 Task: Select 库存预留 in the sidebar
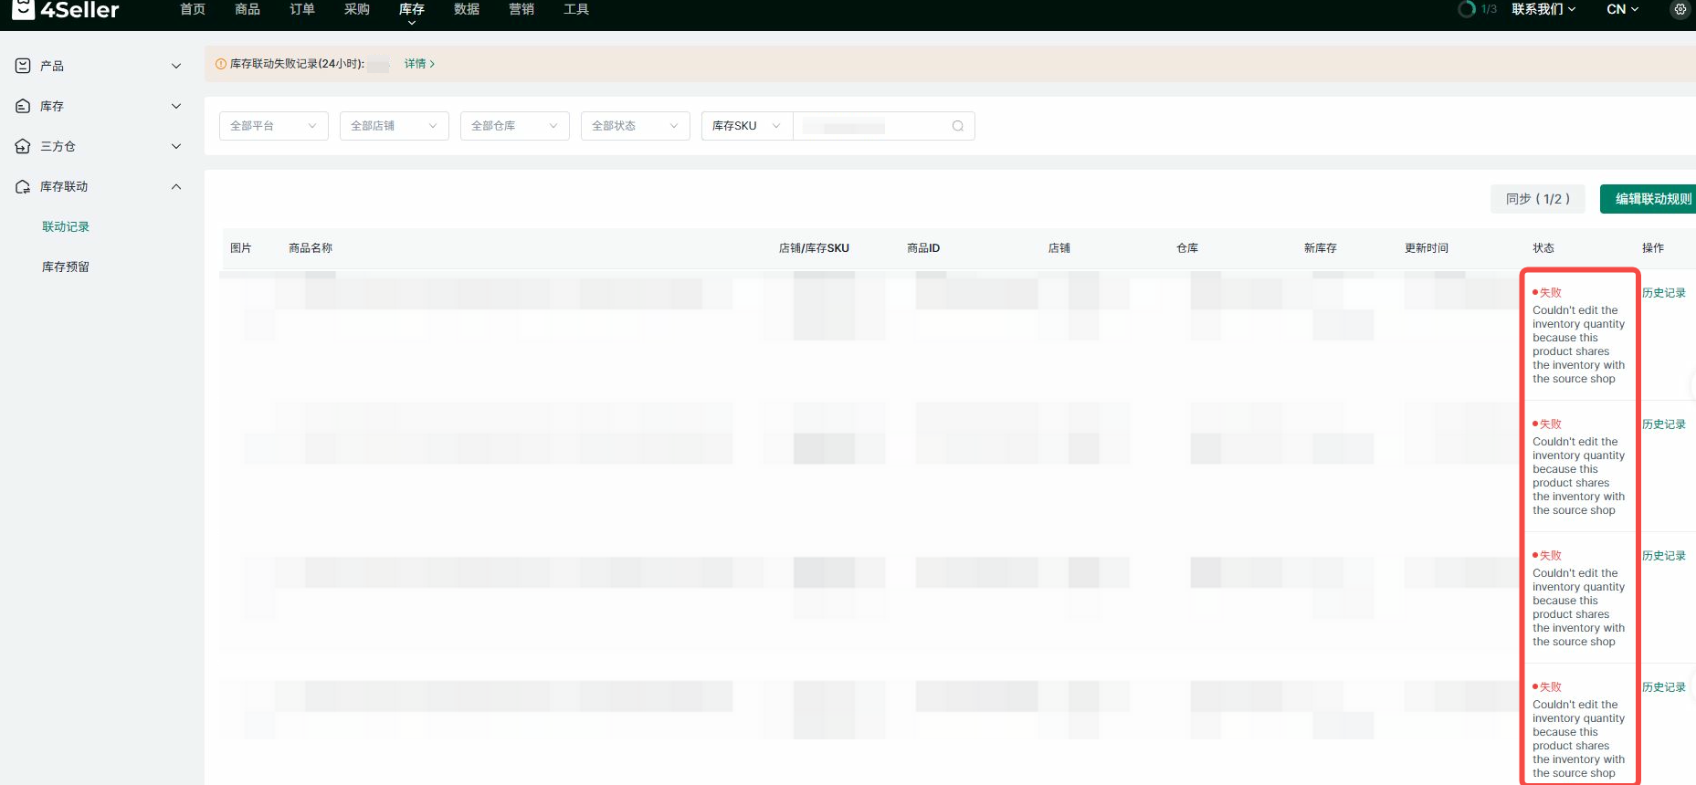tap(66, 267)
